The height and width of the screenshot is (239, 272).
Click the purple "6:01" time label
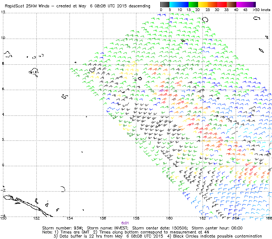tap(125, 223)
